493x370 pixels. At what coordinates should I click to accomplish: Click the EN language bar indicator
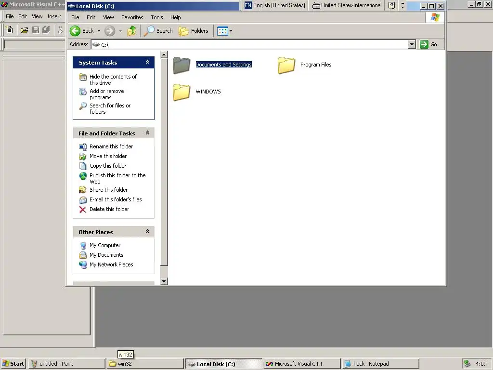(248, 5)
